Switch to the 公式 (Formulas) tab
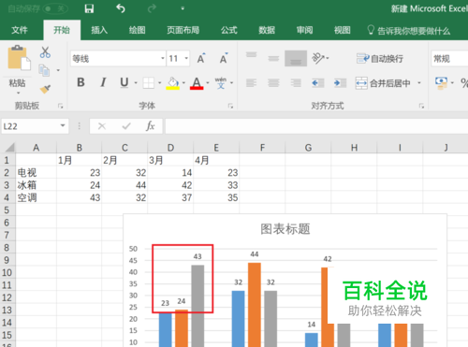The width and height of the screenshot is (468, 347). tap(229, 30)
